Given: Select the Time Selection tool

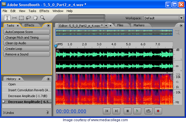Looking at the screenshot, I should pyautogui.click(x=7, y=18).
